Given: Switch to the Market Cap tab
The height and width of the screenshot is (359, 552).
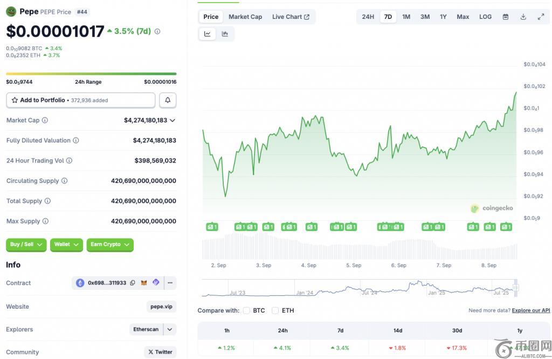Looking at the screenshot, I should (x=245, y=17).
